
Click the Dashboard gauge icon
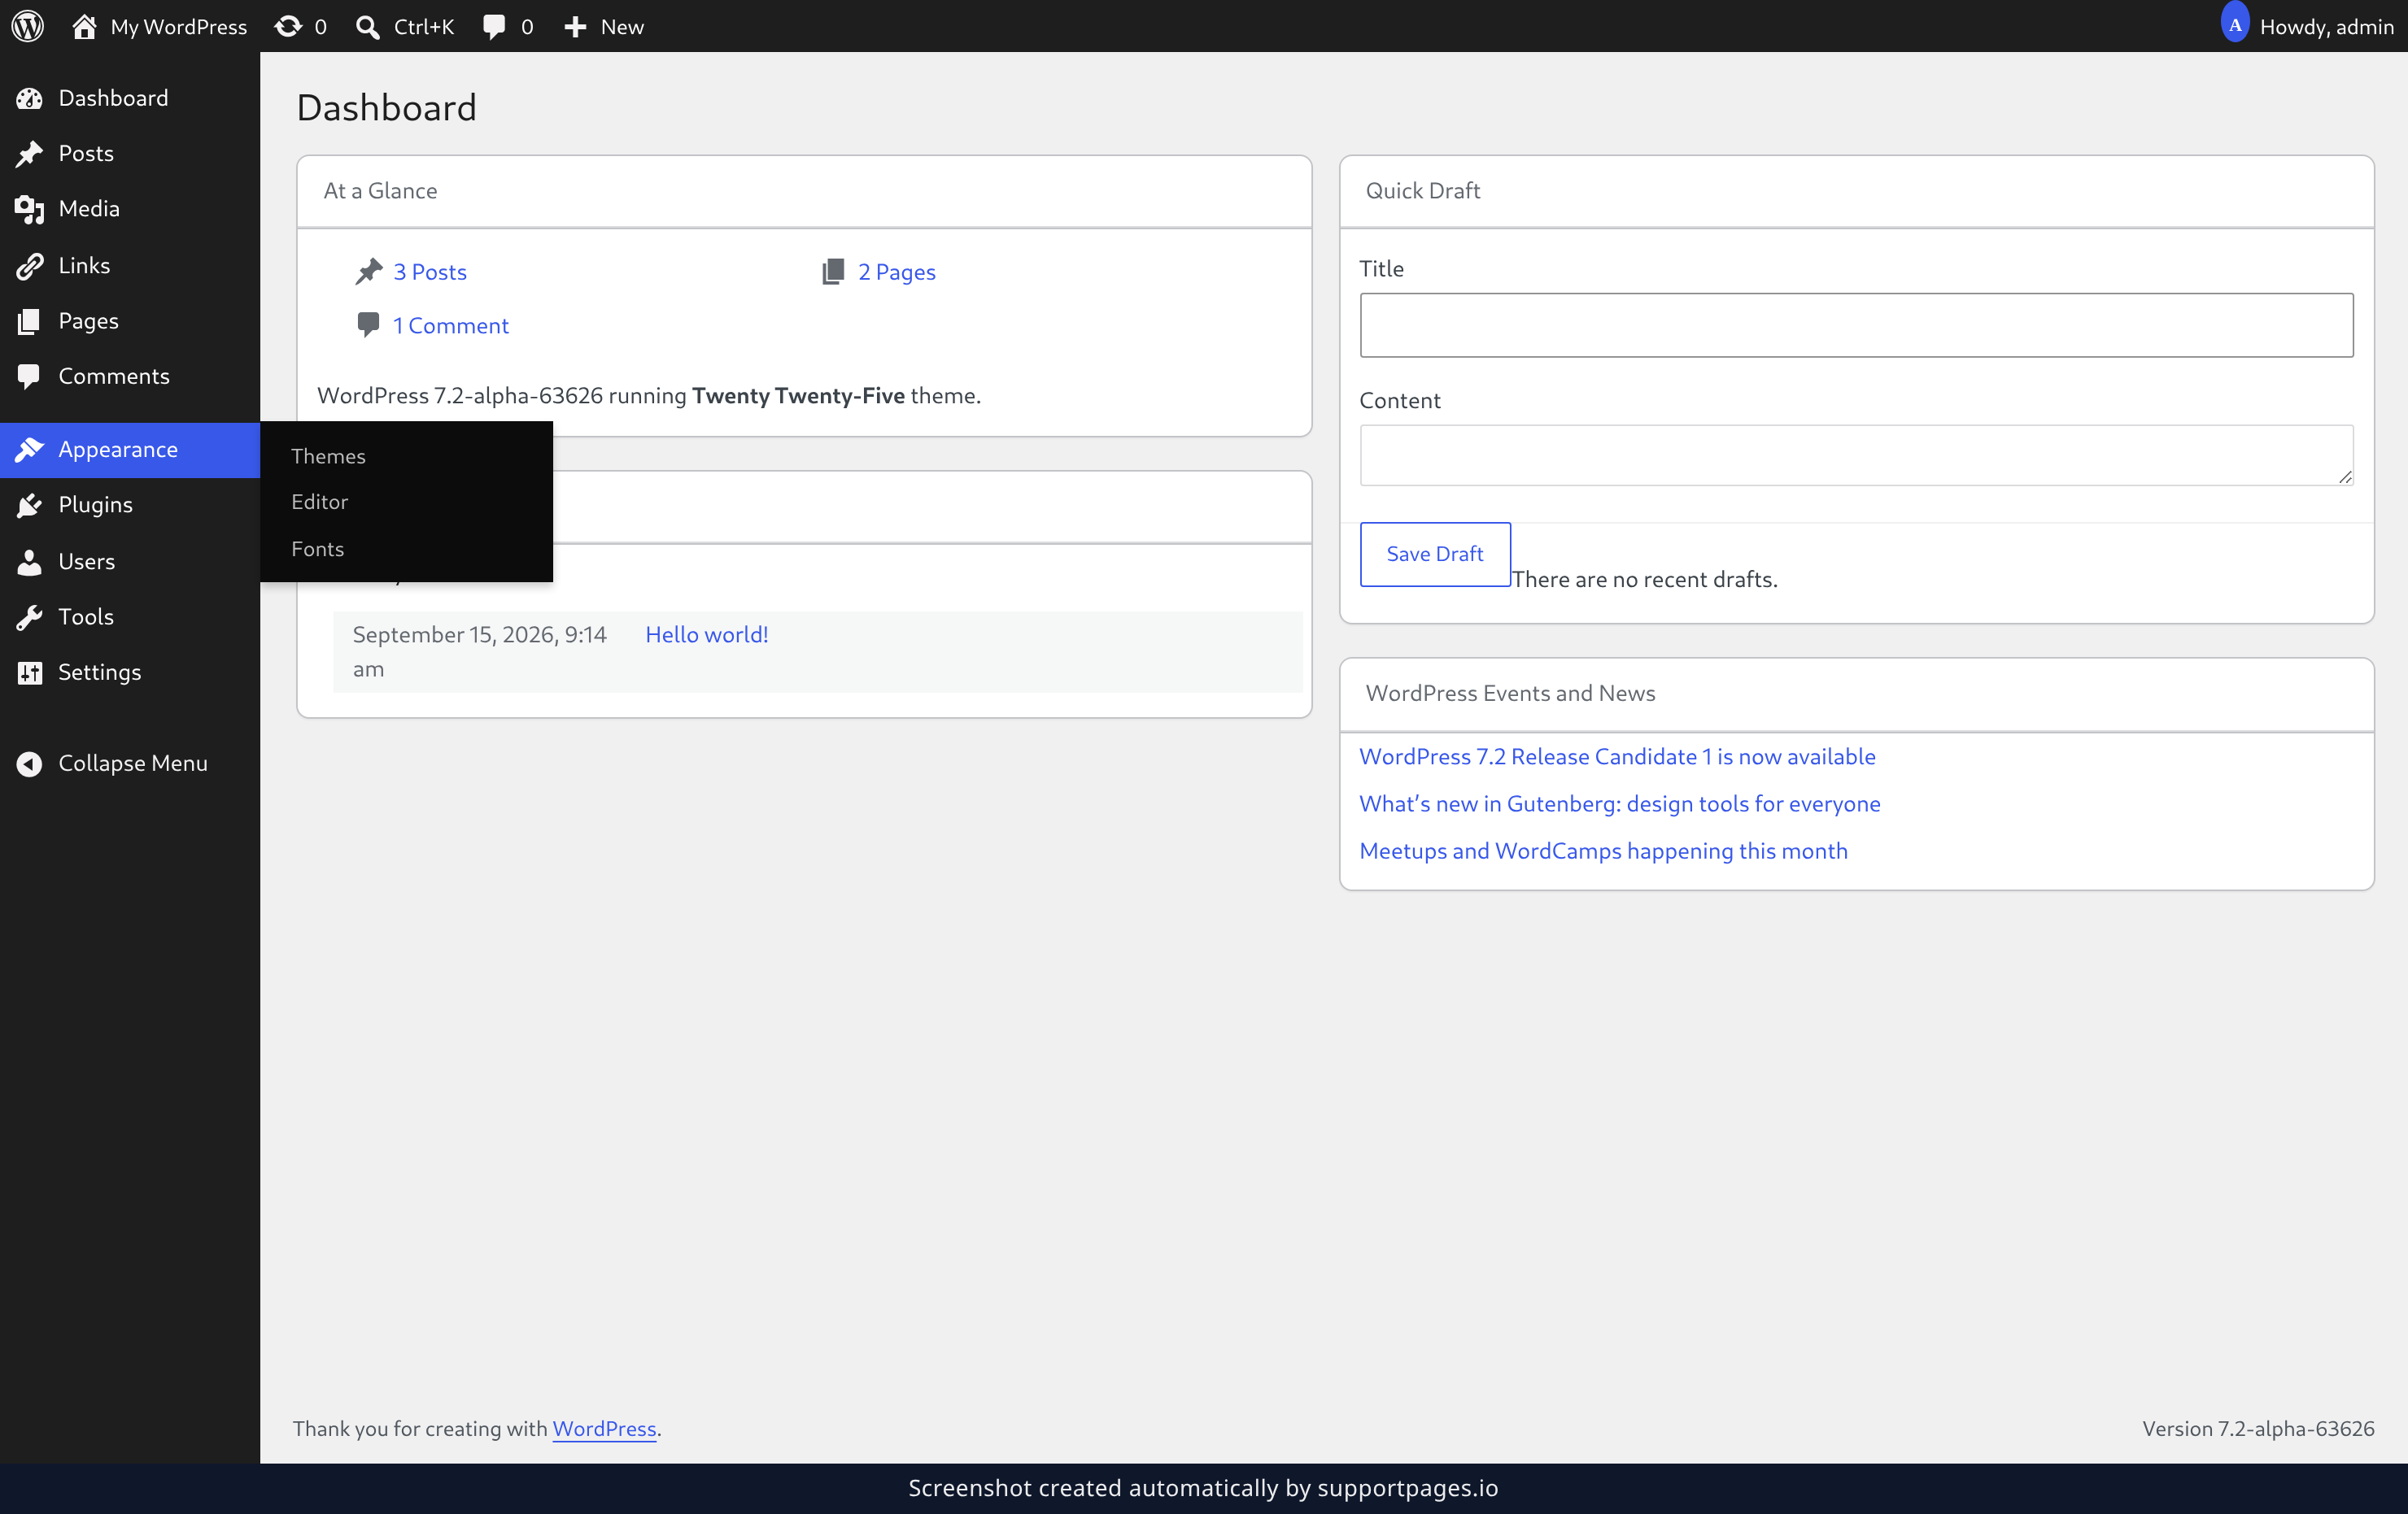click(x=30, y=98)
